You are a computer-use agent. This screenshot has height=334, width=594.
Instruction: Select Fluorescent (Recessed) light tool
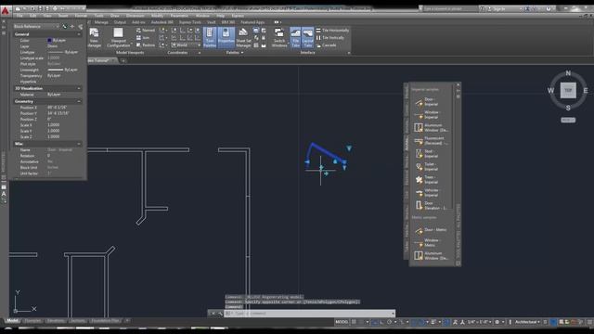click(431, 141)
